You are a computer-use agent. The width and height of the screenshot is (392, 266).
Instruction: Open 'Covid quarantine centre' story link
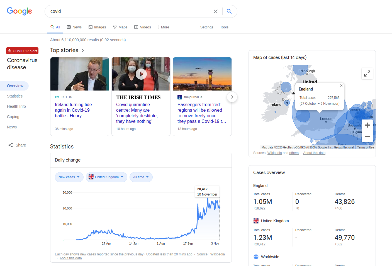click(137, 113)
